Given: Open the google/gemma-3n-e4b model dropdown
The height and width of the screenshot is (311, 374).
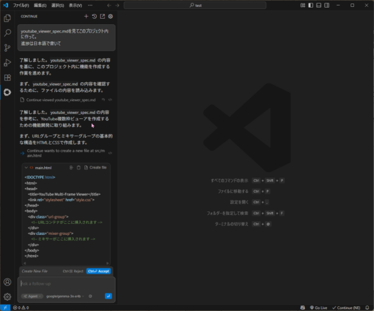Looking at the screenshot, I should pos(65,296).
